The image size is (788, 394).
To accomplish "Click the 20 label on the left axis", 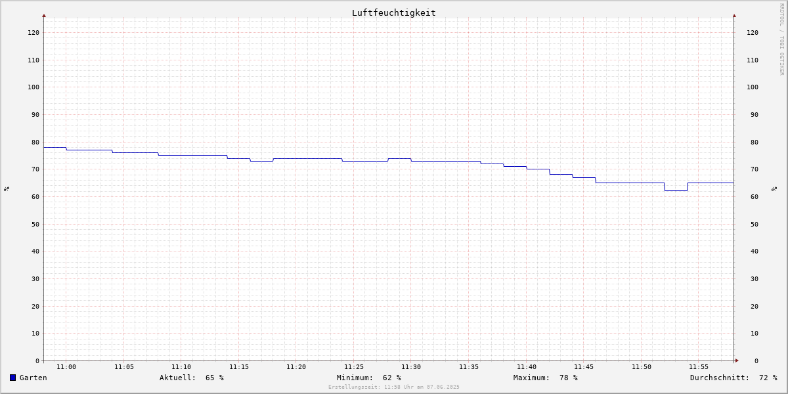I will (x=35, y=306).
